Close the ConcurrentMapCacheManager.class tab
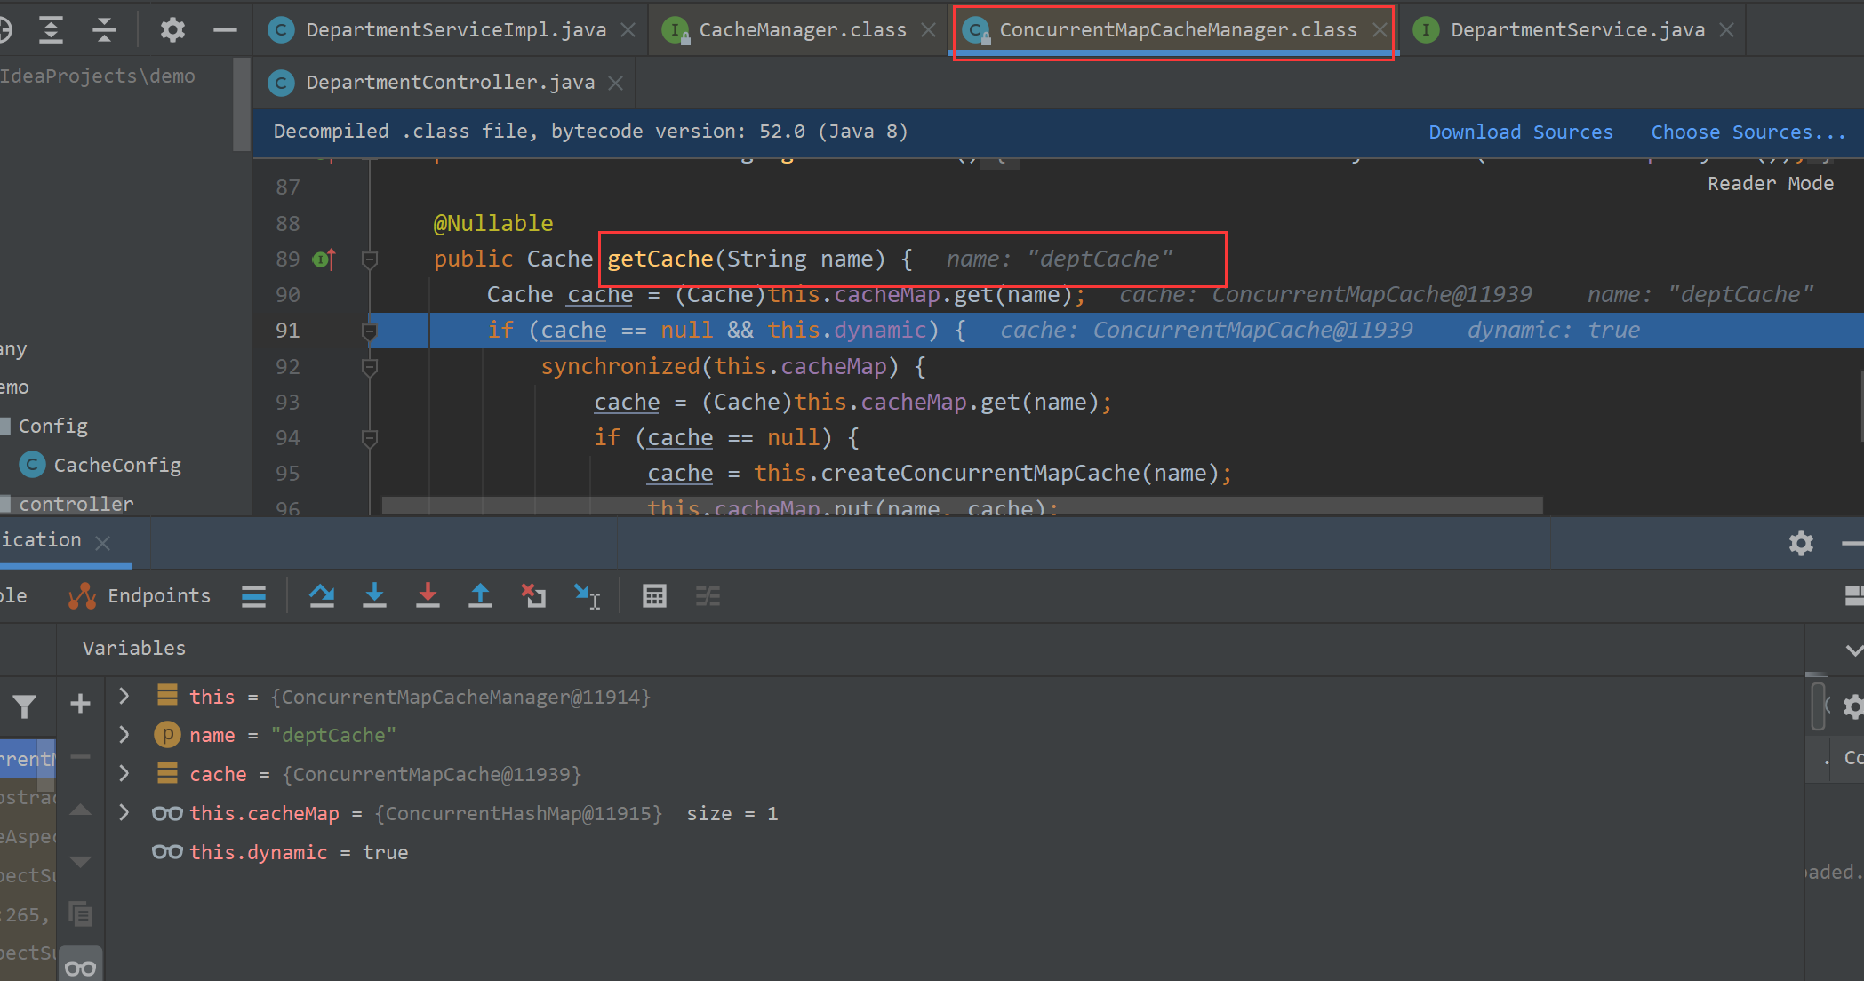Image resolution: width=1864 pixels, height=981 pixels. 1379,30
